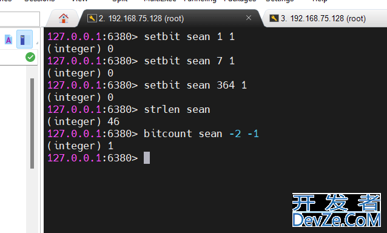Click the key icon on session tab 2
The height and width of the screenshot is (233, 387).
pyautogui.click(x=92, y=18)
